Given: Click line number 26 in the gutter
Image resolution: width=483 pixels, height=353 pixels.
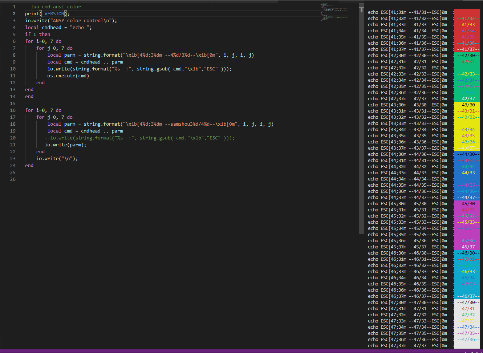Looking at the screenshot, I should (x=13, y=179).
